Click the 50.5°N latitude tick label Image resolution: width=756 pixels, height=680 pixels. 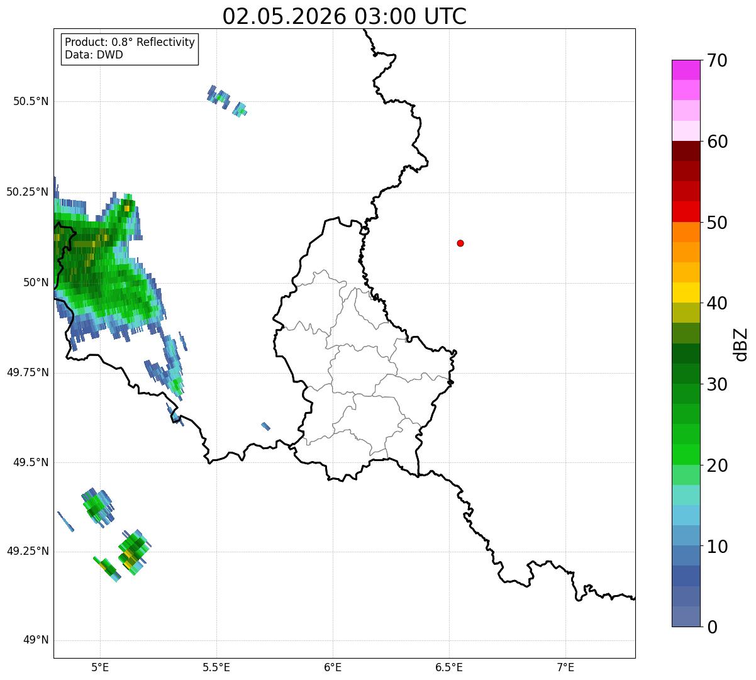31,101
